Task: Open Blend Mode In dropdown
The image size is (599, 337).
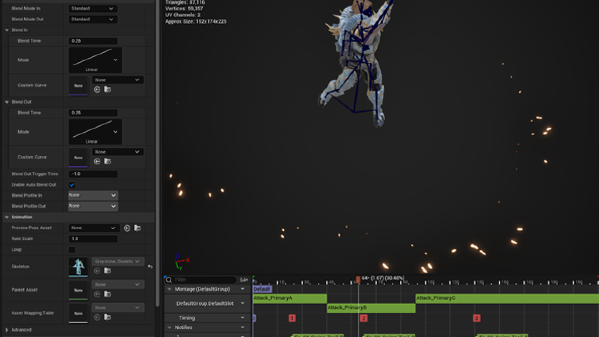Action: pyautogui.click(x=93, y=8)
